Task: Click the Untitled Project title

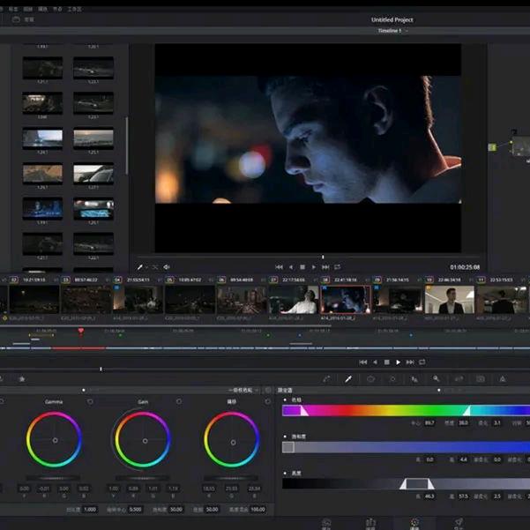Action: click(392, 19)
